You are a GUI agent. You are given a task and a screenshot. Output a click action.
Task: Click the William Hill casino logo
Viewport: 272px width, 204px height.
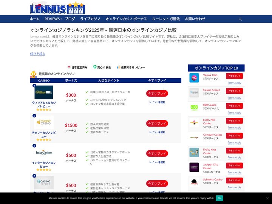tap(44, 92)
